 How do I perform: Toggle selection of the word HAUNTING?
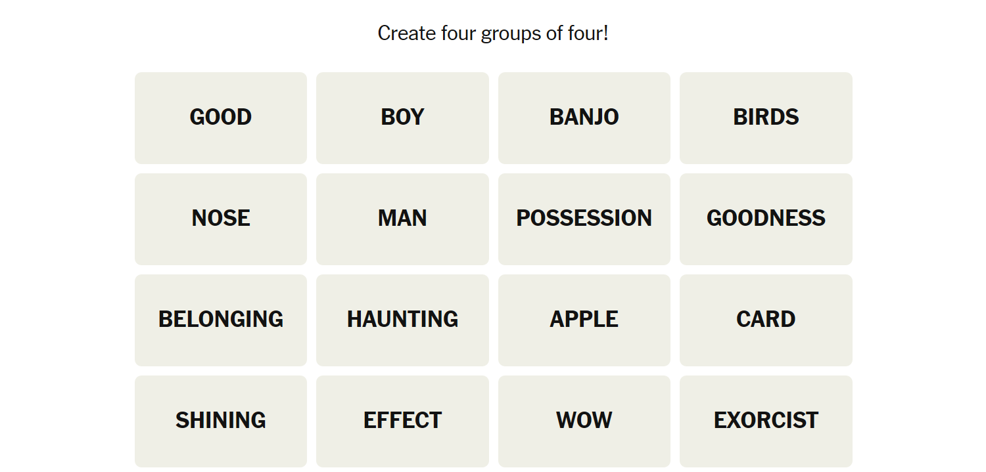402,320
